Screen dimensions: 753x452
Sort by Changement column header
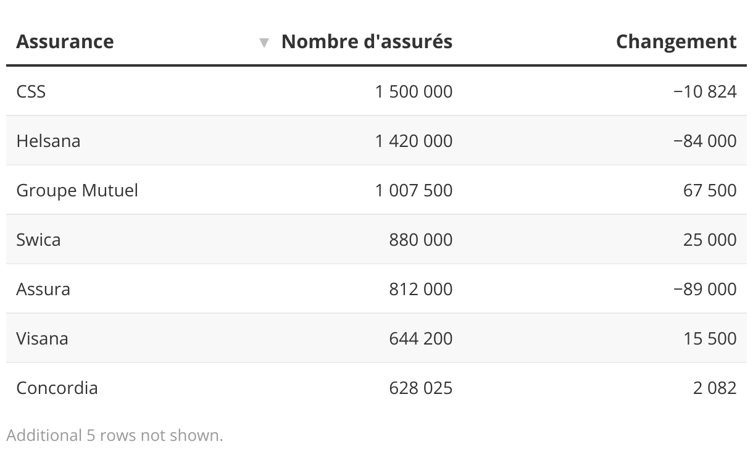(676, 41)
